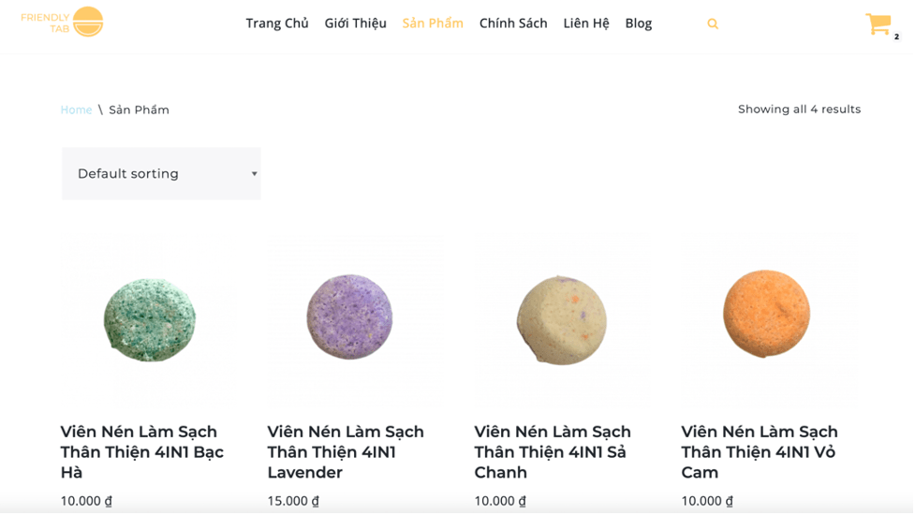
Task: Open the 4IN1 Sả Chanh product title
Action: coord(552,452)
